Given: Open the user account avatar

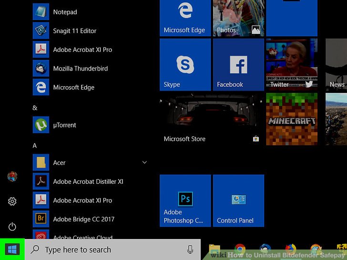Looking at the screenshot, I should click(x=12, y=176).
